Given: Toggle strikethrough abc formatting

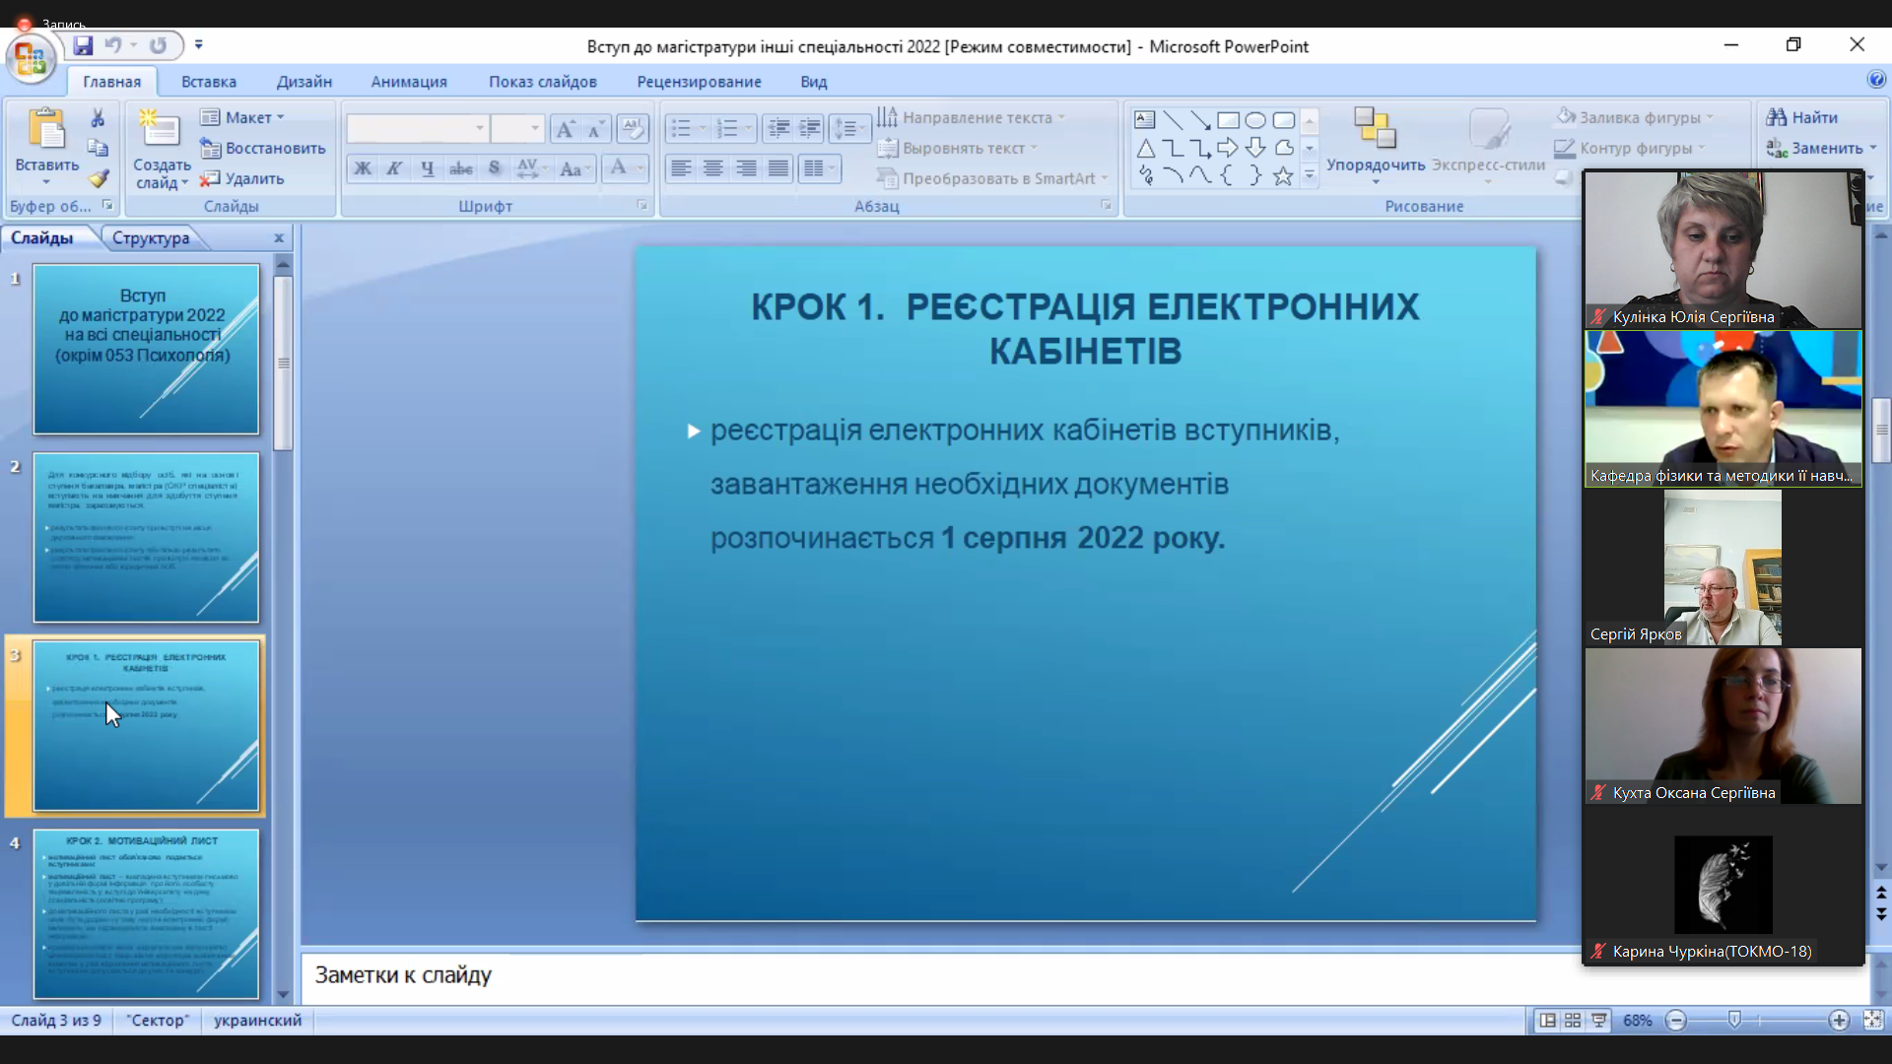Looking at the screenshot, I should click(460, 168).
